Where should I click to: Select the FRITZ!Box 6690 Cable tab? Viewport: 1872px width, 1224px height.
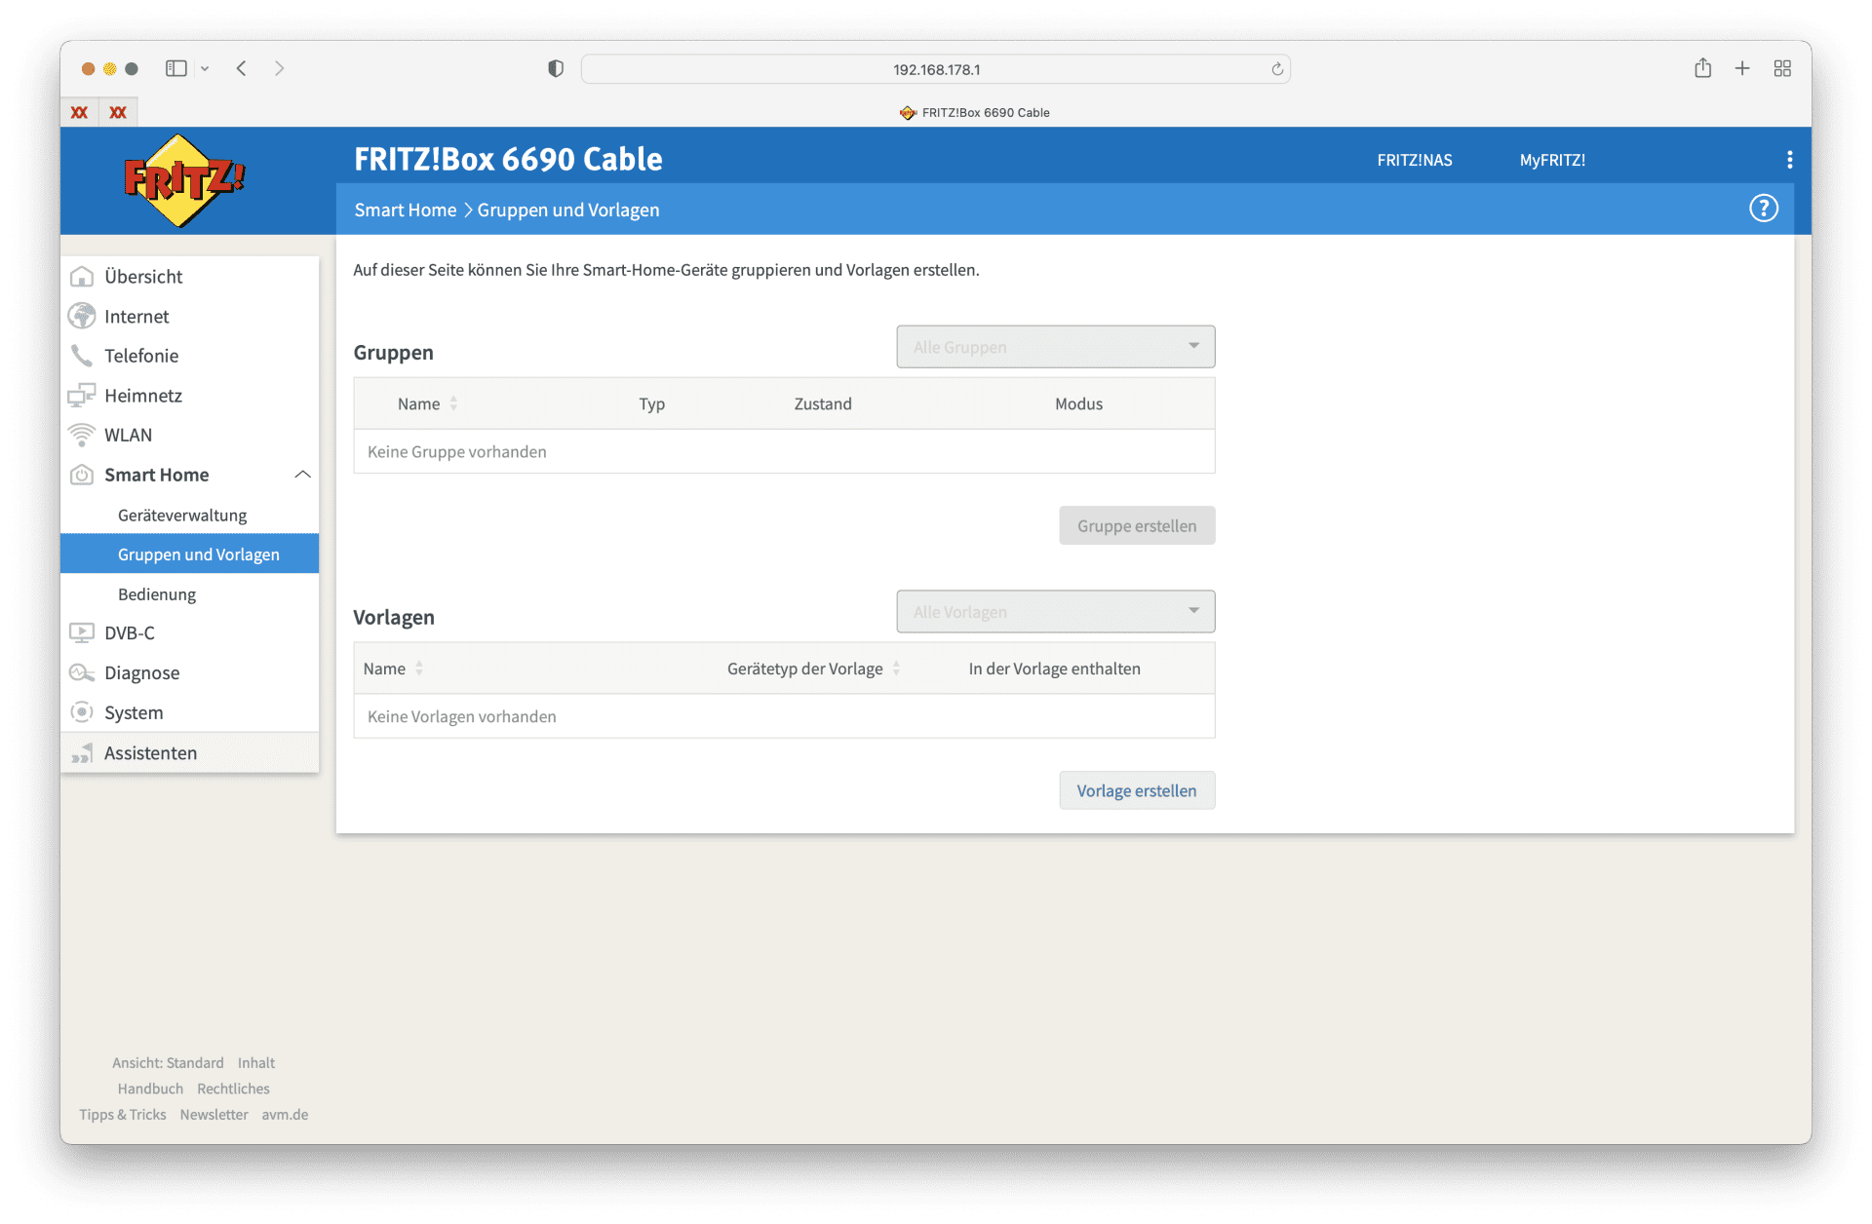click(974, 113)
